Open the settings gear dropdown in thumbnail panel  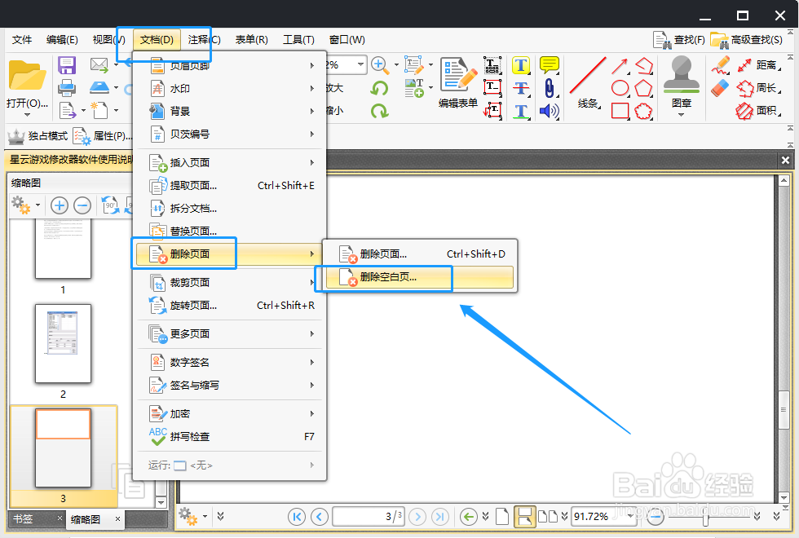[x=24, y=205]
